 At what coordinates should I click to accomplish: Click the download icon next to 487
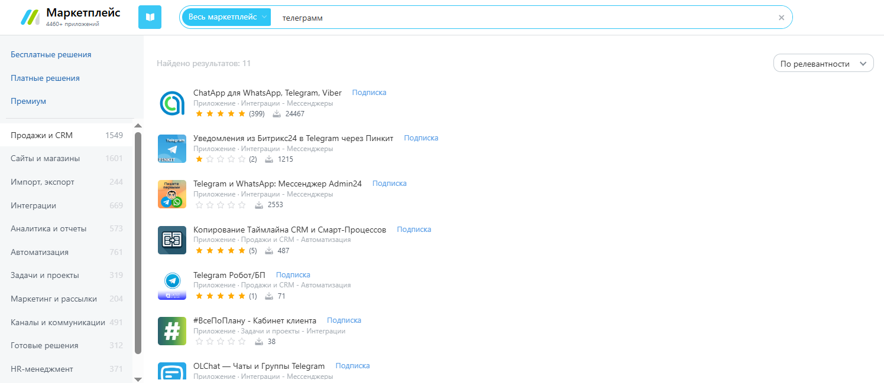[269, 250]
